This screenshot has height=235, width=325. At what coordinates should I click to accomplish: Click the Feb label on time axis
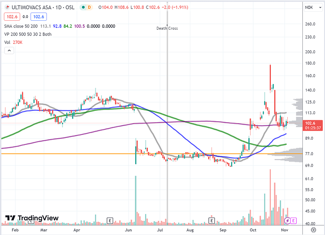(15, 230)
